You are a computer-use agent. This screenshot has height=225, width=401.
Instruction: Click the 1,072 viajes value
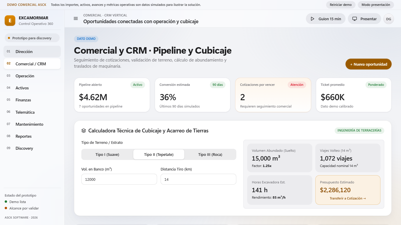(336, 158)
